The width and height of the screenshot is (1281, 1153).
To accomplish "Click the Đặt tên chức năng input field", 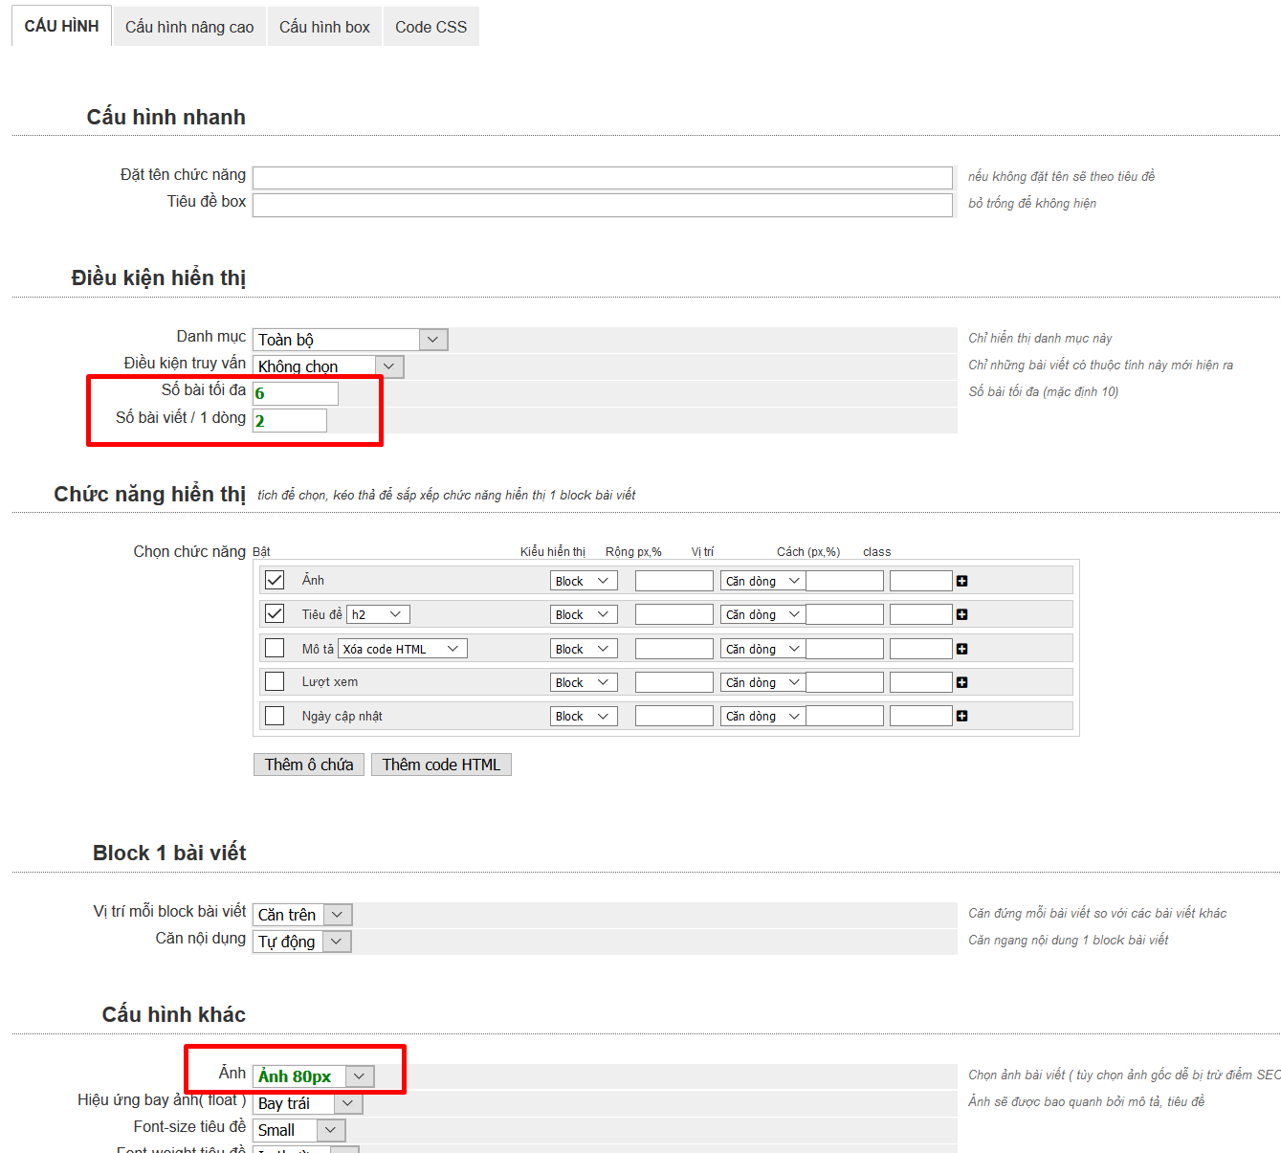I will coord(603,178).
